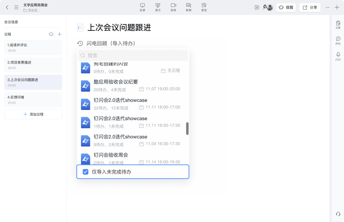Open the 评论 comments panel
This screenshot has height=222, width=344.
coord(338,40)
